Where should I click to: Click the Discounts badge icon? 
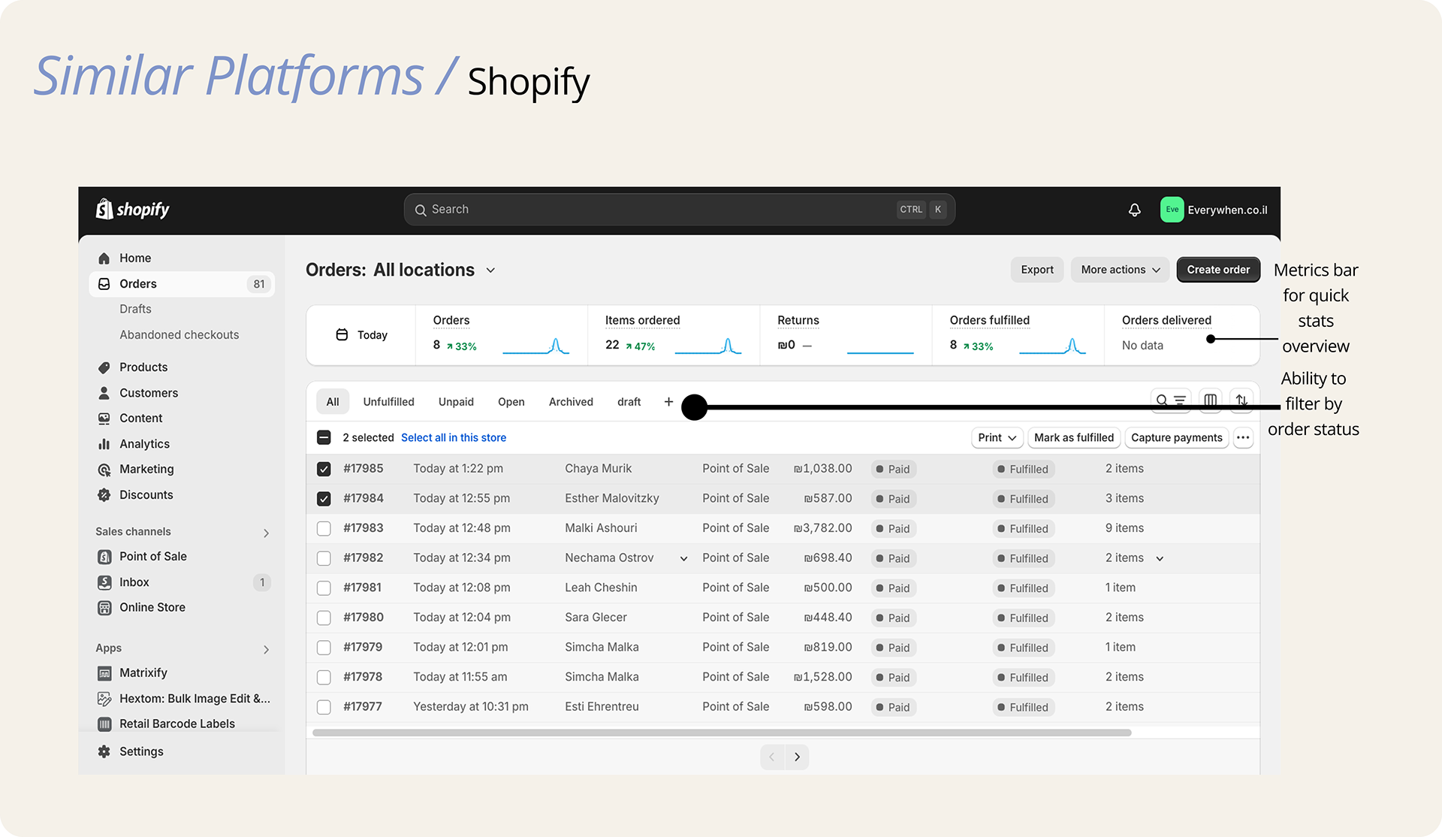(104, 495)
